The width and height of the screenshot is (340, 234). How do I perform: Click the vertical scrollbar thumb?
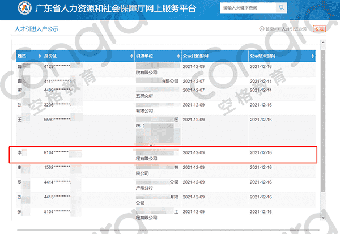[323, 120]
